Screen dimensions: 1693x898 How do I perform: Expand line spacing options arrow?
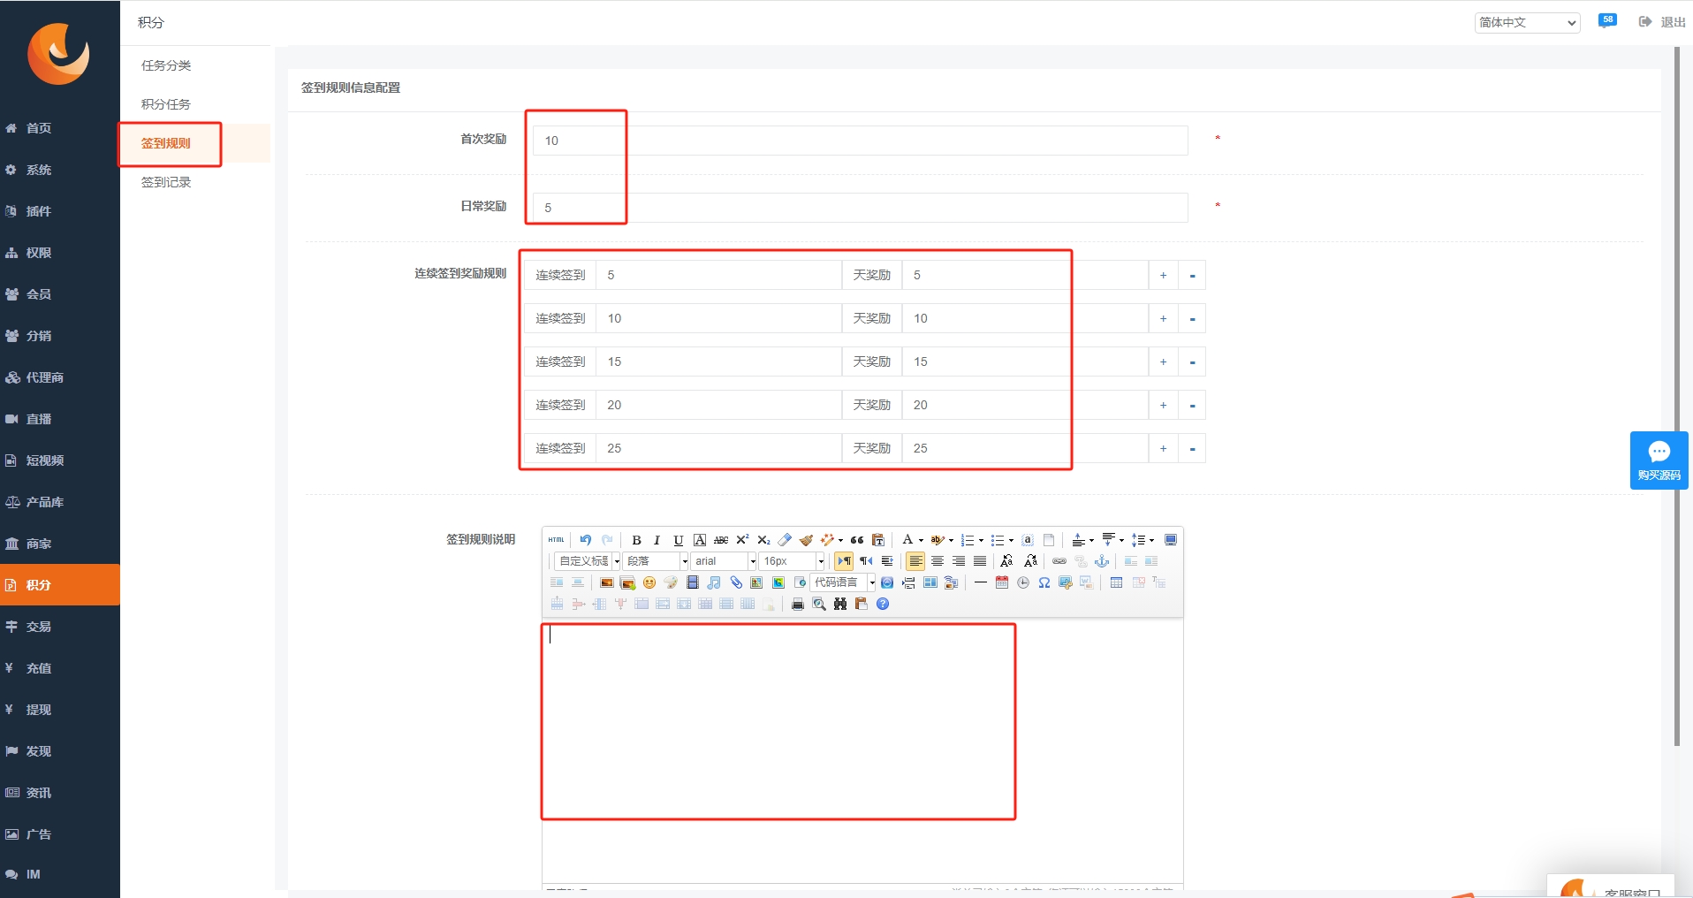click(x=1151, y=540)
